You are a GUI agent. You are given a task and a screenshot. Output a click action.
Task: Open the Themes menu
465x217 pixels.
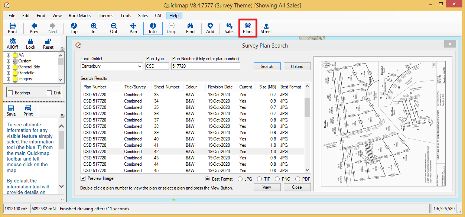coord(105,16)
